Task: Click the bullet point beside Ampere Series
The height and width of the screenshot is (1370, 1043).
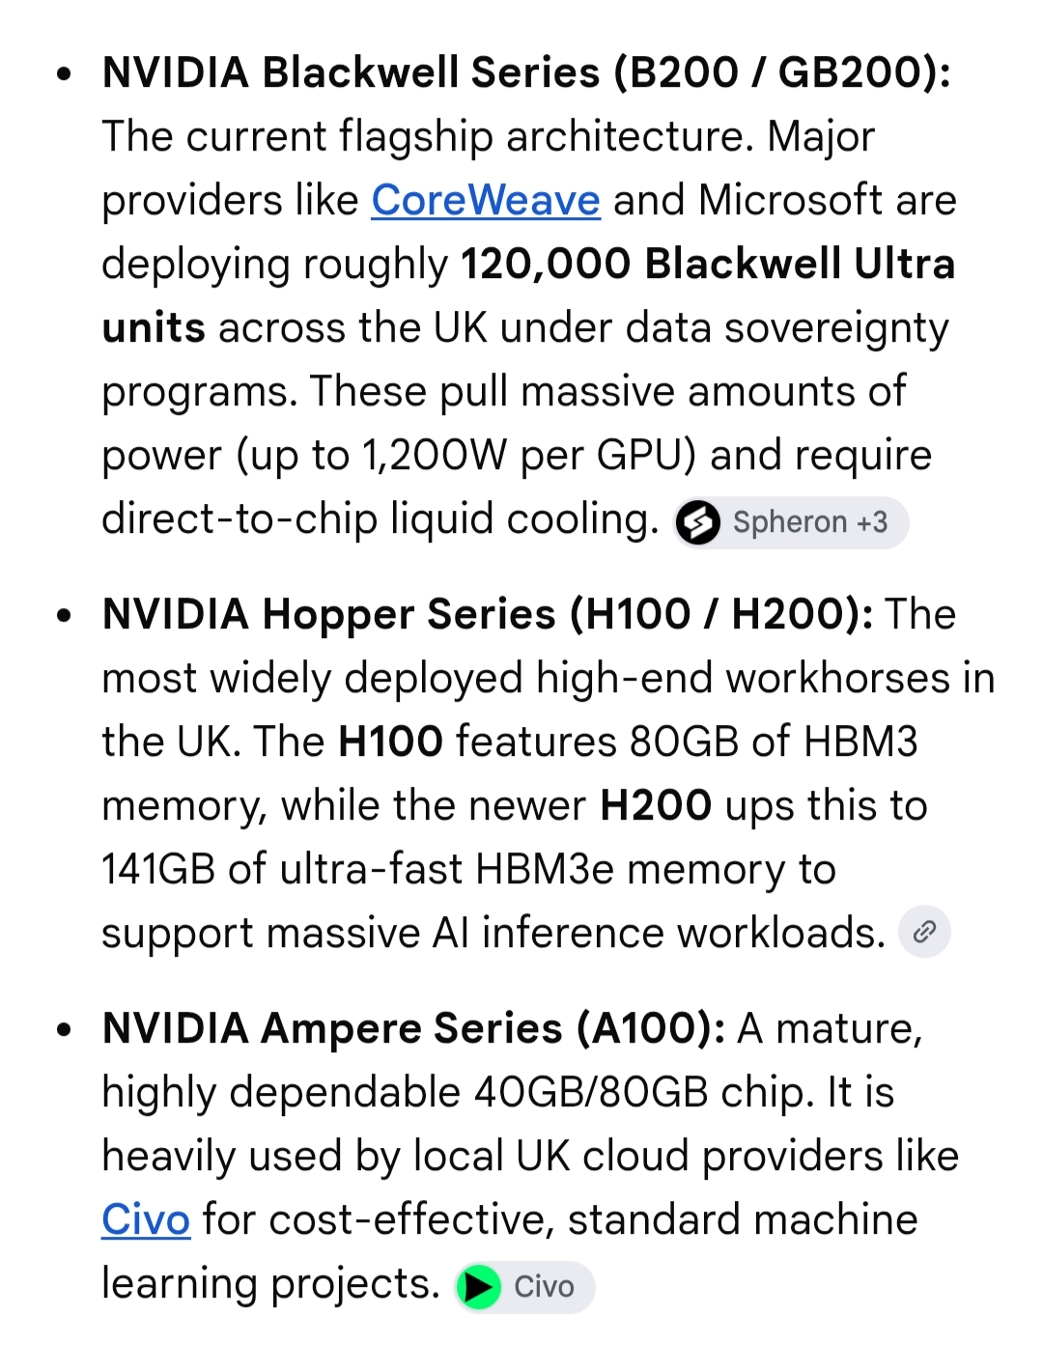Action: pyautogui.click(x=64, y=1029)
